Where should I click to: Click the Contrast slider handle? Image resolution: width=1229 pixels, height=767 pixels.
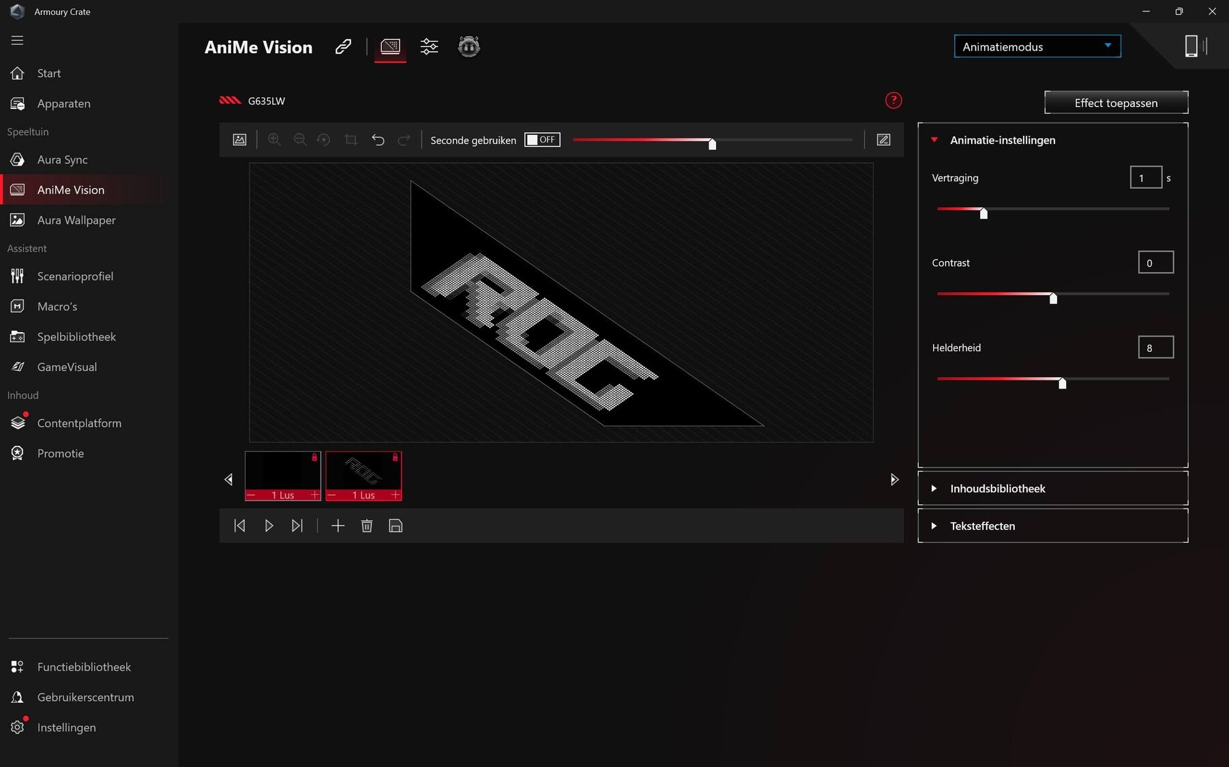tap(1053, 298)
